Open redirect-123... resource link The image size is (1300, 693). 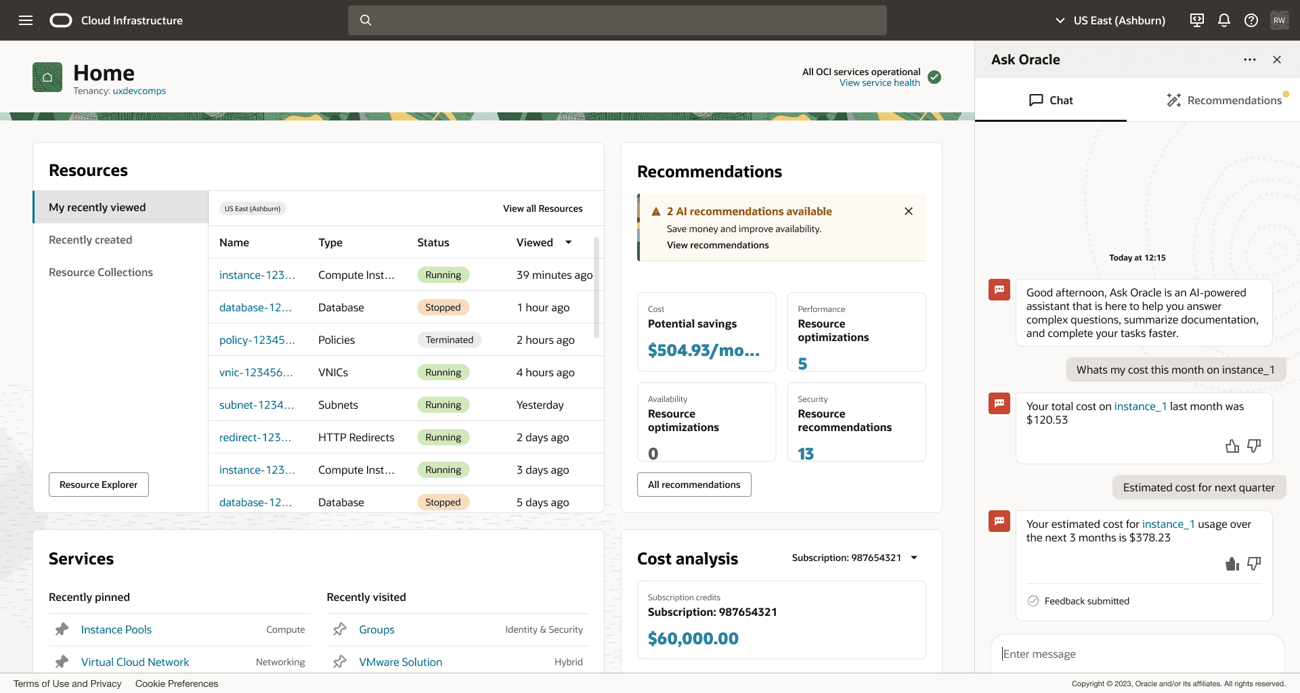(255, 437)
